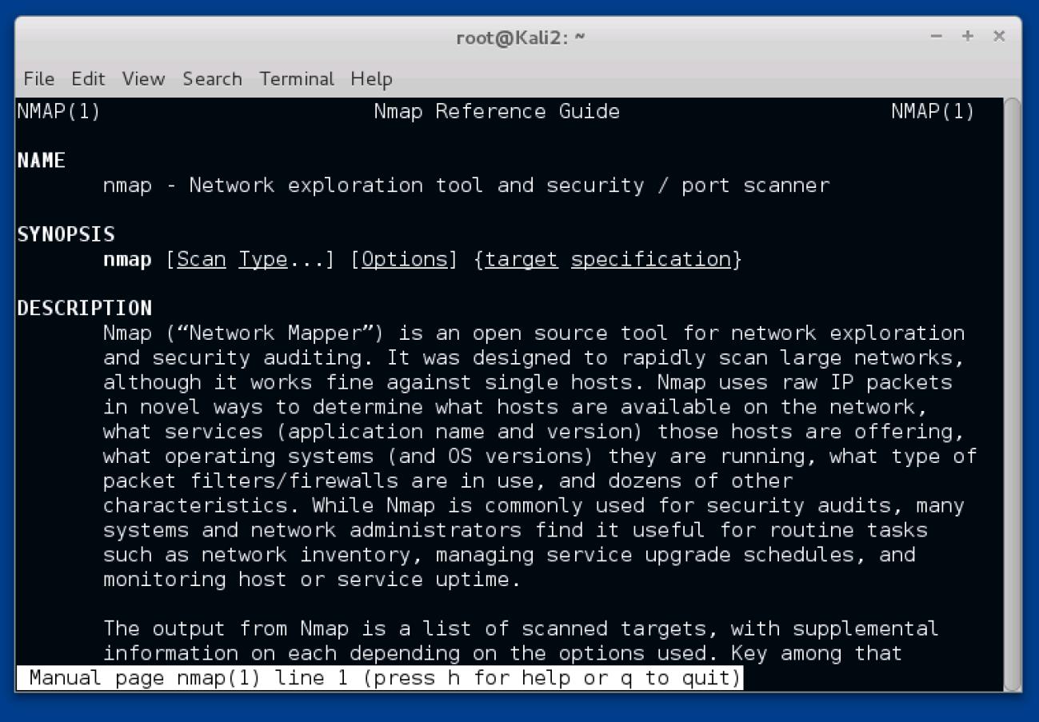Image resolution: width=1039 pixels, height=722 pixels.
Task: Open the Terminal menu
Action: tap(297, 79)
